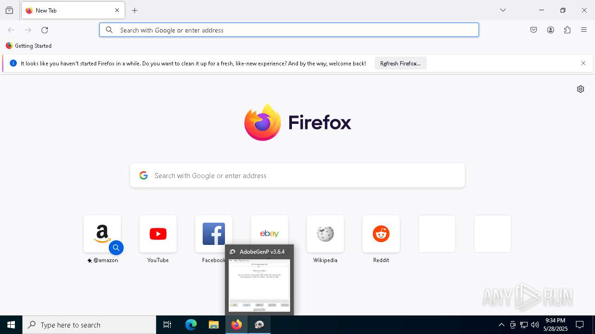Show hidden system tray icons

coord(502,325)
